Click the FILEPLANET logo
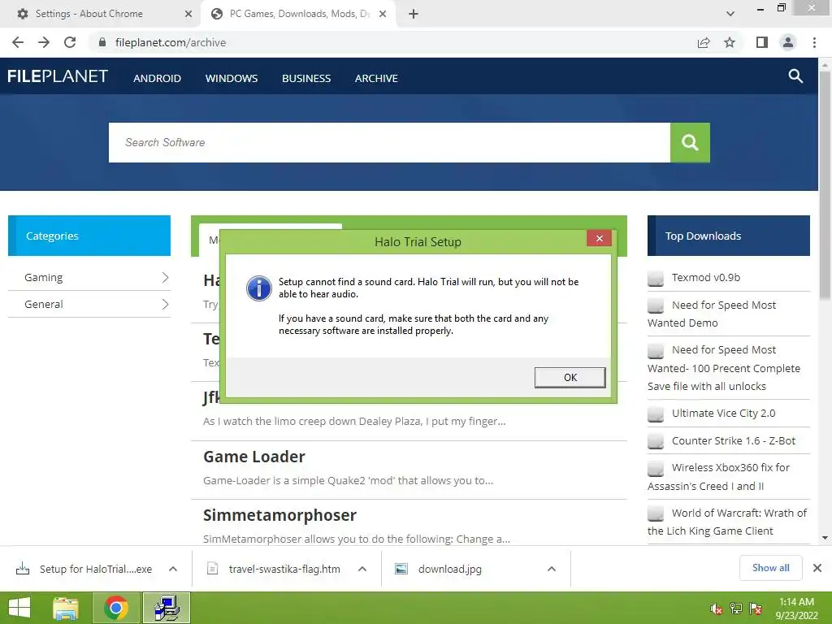832x624 pixels. (x=58, y=76)
